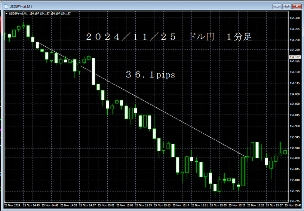
Task: Click the 25 Nov 14:49 time label
Action: 50,205
